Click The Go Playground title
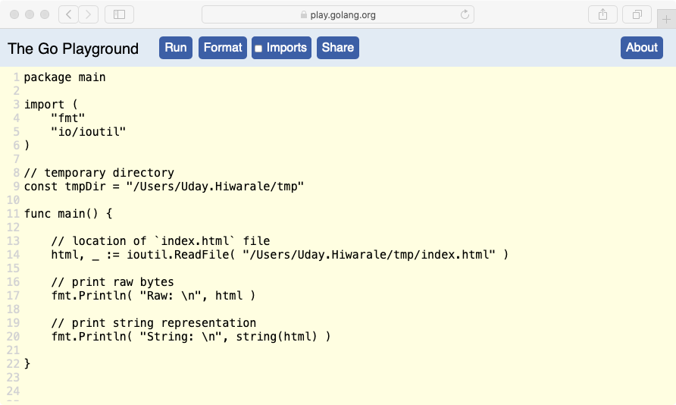The height and width of the screenshot is (405, 676). [x=73, y=49]
